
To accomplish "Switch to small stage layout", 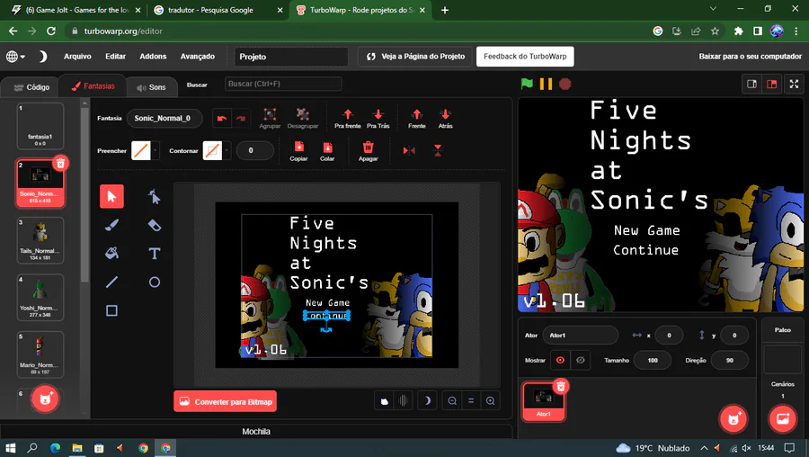I will point(751,85).
